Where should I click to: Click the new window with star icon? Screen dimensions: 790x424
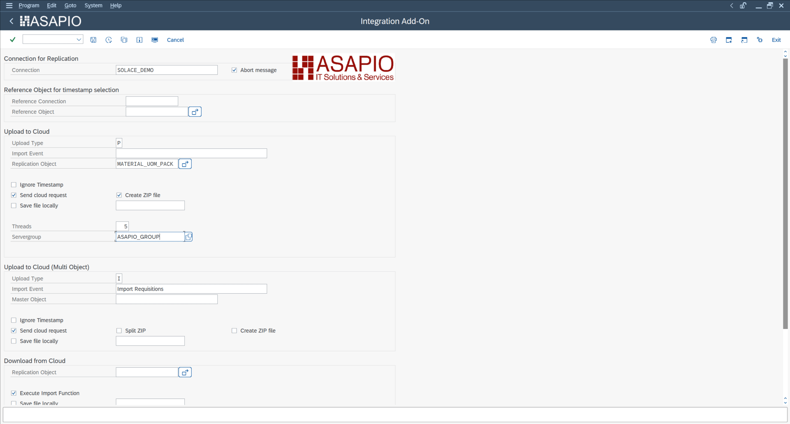(x=729, y=40)
